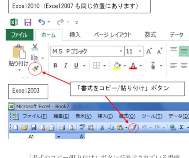Click the Copy icon in ribbon clipboard group
The image size is (189, 158).
(x=35, y=58)
